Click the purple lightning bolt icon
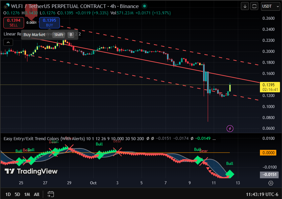 [230, 128]
